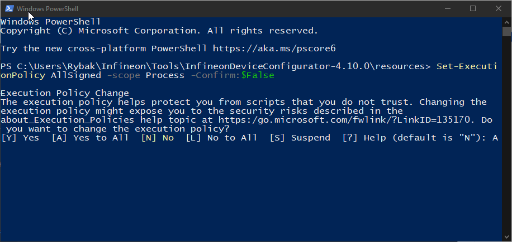Click the empty scrollbar track below thumb
The width and height of the screenshot is (512, 242).
point(506,134)
